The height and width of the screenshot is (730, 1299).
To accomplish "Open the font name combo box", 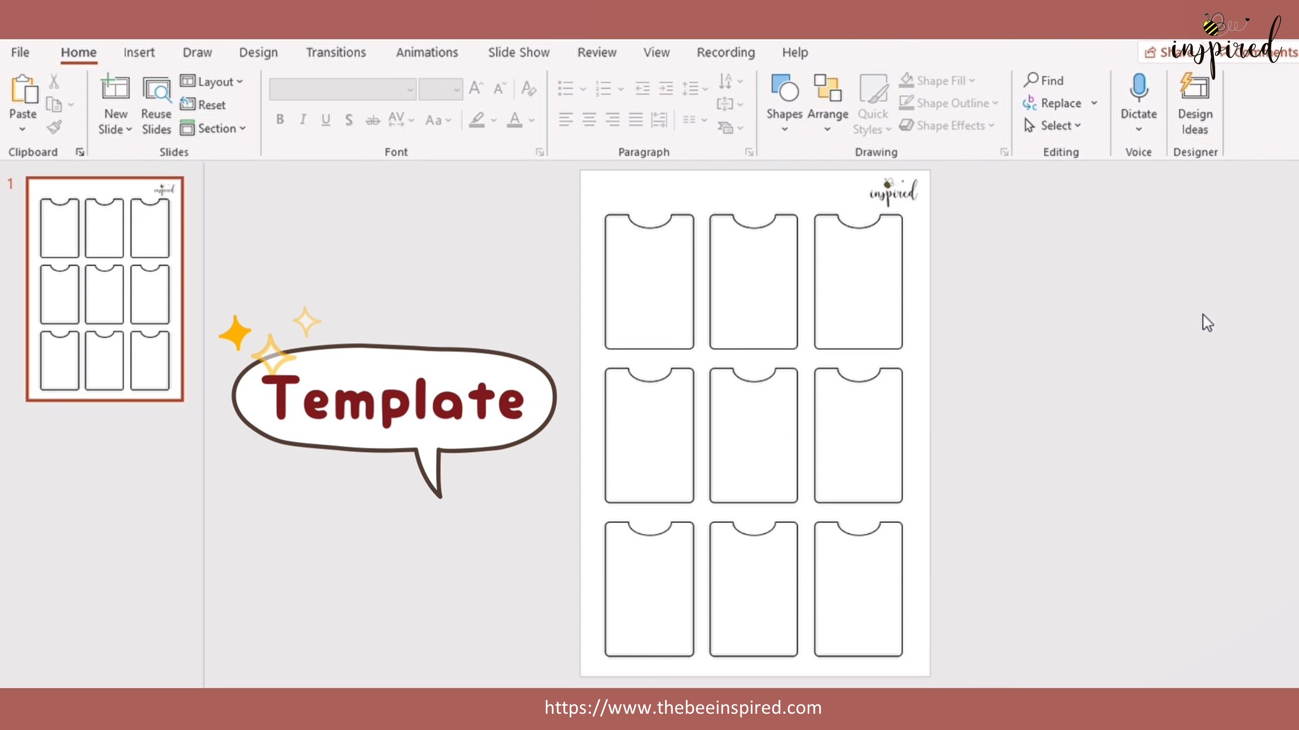I will click(343, 89).
